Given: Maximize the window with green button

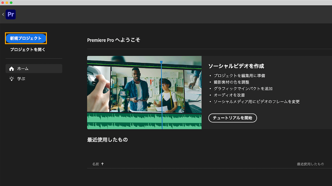Looking at the screenshot, I should (11, 2).
